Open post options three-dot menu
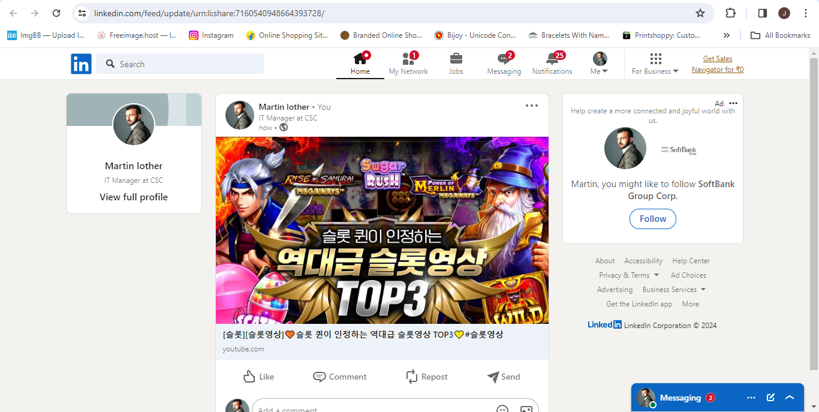Viewport: 819px width, 412px height. point(532,106)
